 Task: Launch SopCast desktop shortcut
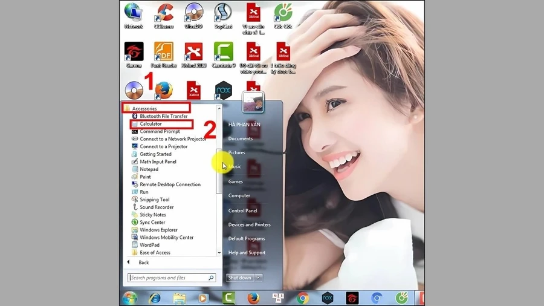223,16
